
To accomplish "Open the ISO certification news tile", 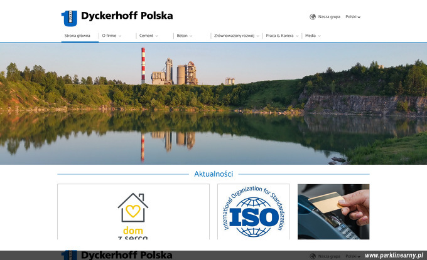I will [x=253, y=212].
